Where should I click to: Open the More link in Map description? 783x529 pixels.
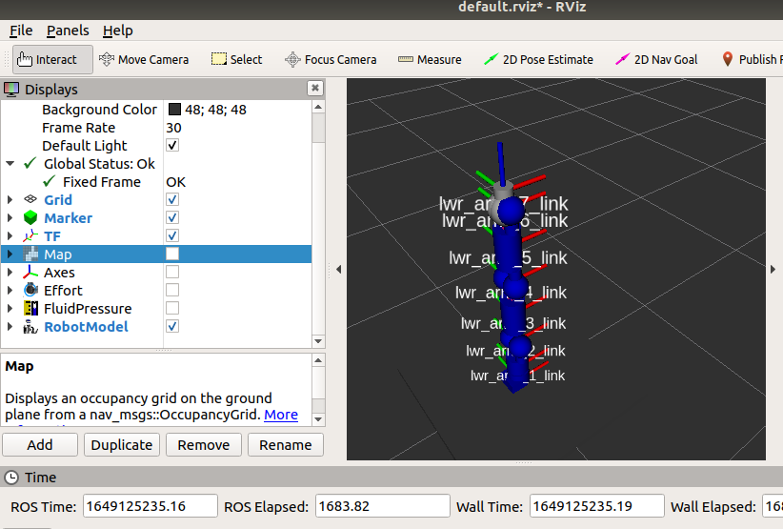tap(281, 415)
